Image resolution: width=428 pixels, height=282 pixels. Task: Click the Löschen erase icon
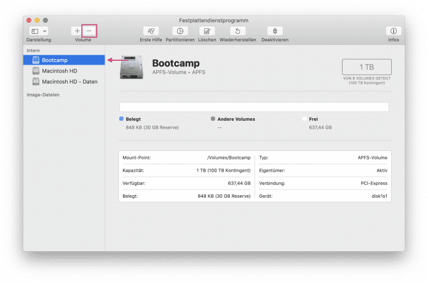(207, 31)
